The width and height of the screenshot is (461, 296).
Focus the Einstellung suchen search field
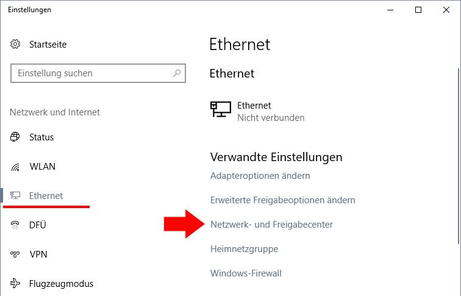(98, 73)
